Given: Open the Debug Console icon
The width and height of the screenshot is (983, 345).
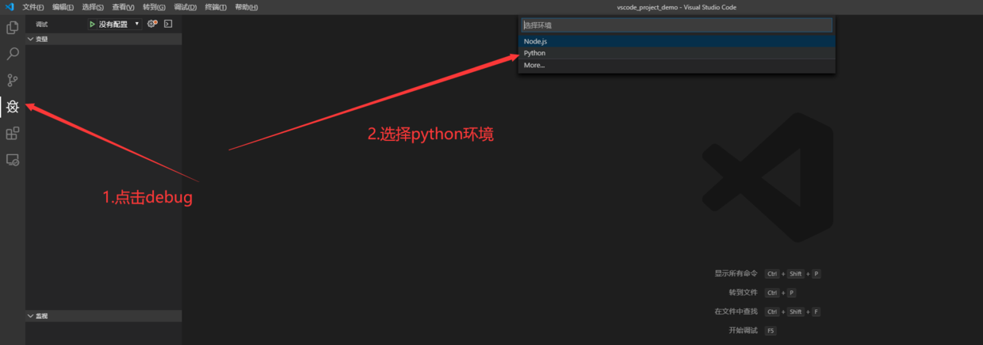Looking at the screenshot, I should (x=168, y=24).
